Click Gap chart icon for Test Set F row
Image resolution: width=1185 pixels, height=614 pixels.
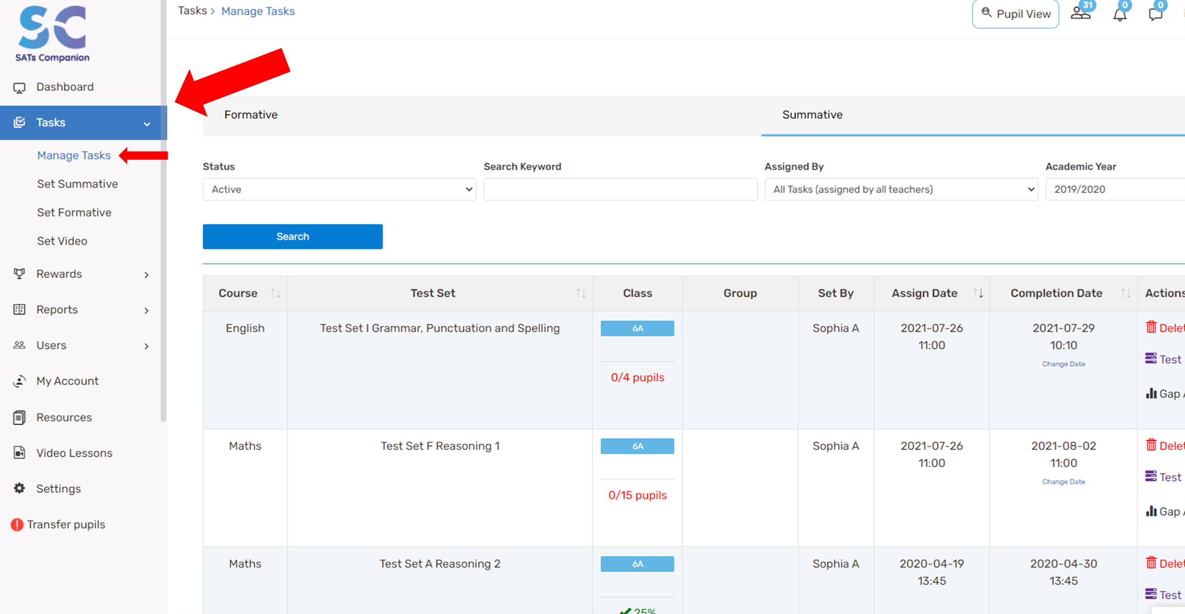tap(1151, 511)
